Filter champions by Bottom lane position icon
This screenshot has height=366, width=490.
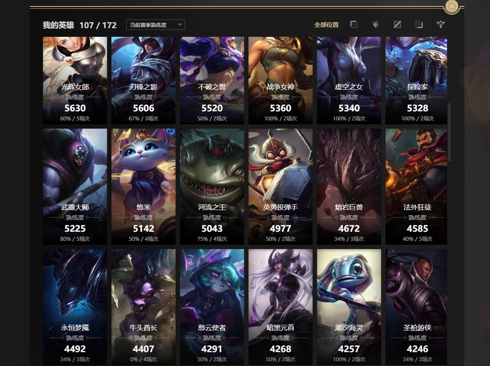(419, 24)
